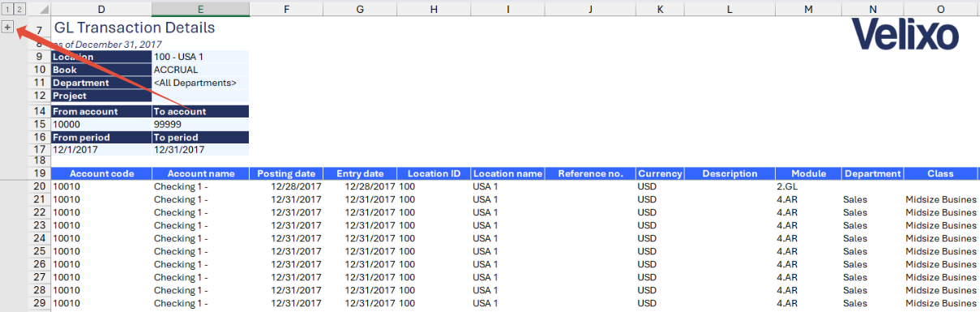Viewport: 980px width, 312px height.
Task: Click the Project label cell
Action: [x=101, y=96]
